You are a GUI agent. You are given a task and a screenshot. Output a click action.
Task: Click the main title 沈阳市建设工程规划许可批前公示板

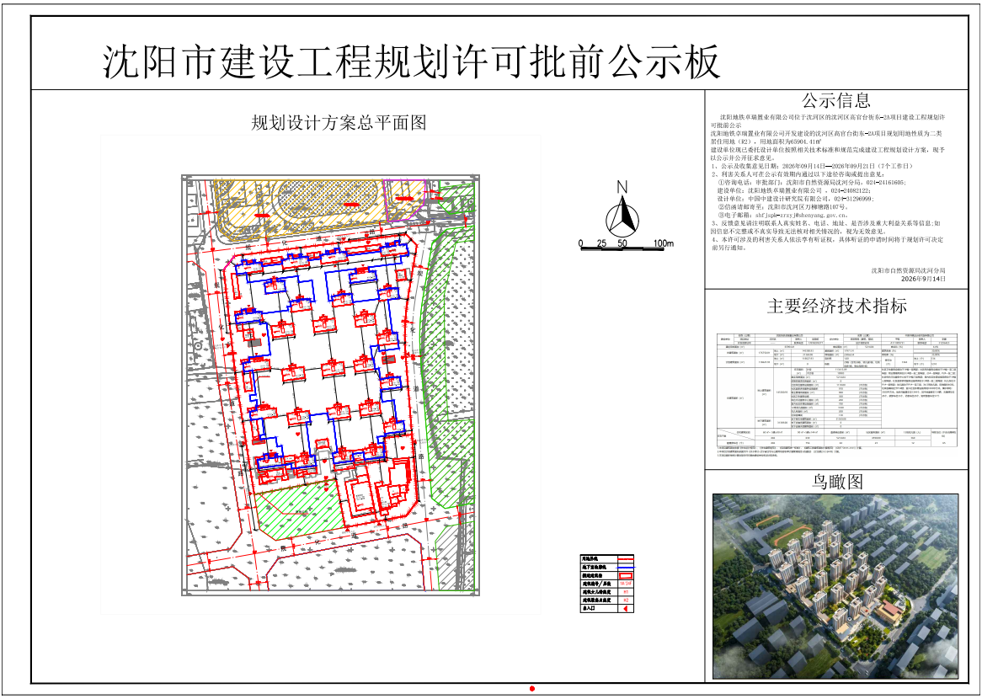coord(412,62)
